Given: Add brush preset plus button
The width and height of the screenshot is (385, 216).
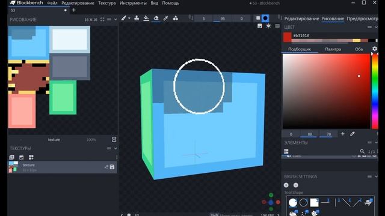Looking at the screenshot, I should pos(286,185).
